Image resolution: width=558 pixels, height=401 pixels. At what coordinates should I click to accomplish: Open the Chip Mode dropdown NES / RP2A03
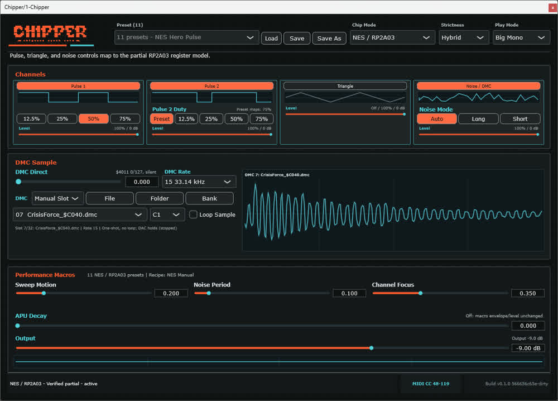tap(392, 37)
